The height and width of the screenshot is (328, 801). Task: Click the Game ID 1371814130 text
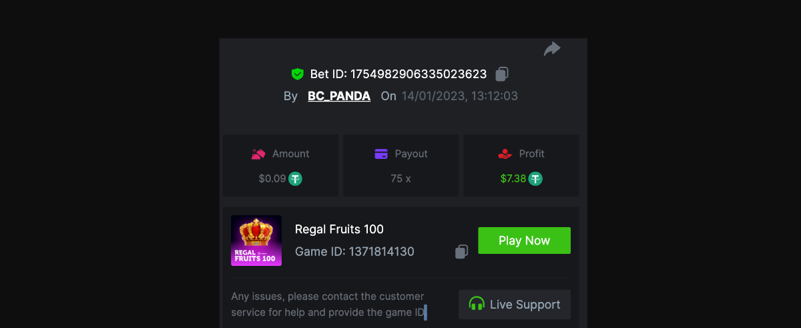pyautogui.click(x=354, y=252)
